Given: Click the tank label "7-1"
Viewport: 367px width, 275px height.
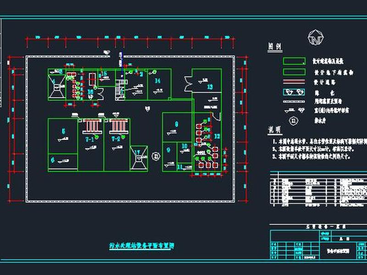Looking at the screenshot, I should click(x=89, y=140).
